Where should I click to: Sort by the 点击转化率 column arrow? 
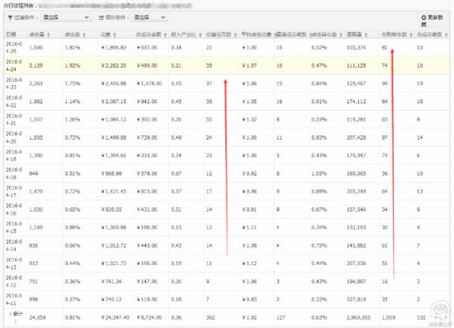click(x=341, y=35)
